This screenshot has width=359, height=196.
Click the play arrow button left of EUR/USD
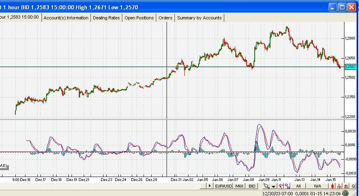[210, 186]
